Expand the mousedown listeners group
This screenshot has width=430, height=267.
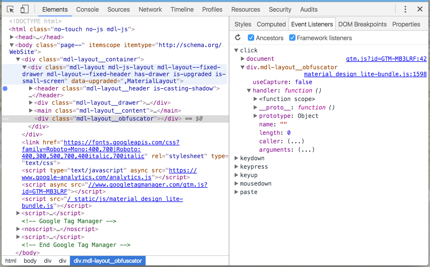236,183
